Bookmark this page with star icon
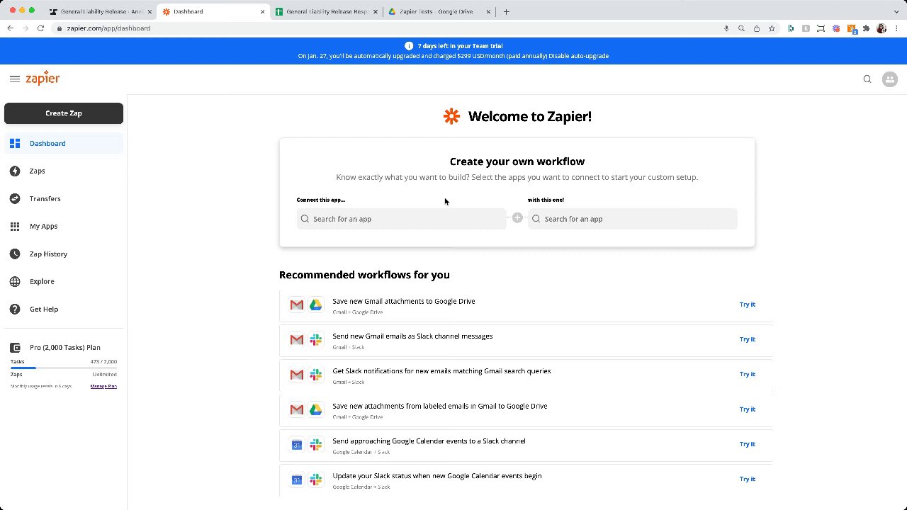 pos(772,28)
